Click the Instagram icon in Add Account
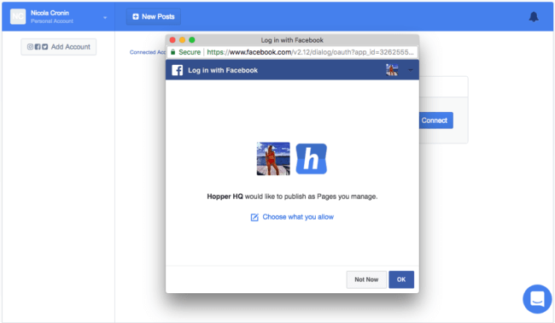Screen dimensions: 555x323 point(30,47)
